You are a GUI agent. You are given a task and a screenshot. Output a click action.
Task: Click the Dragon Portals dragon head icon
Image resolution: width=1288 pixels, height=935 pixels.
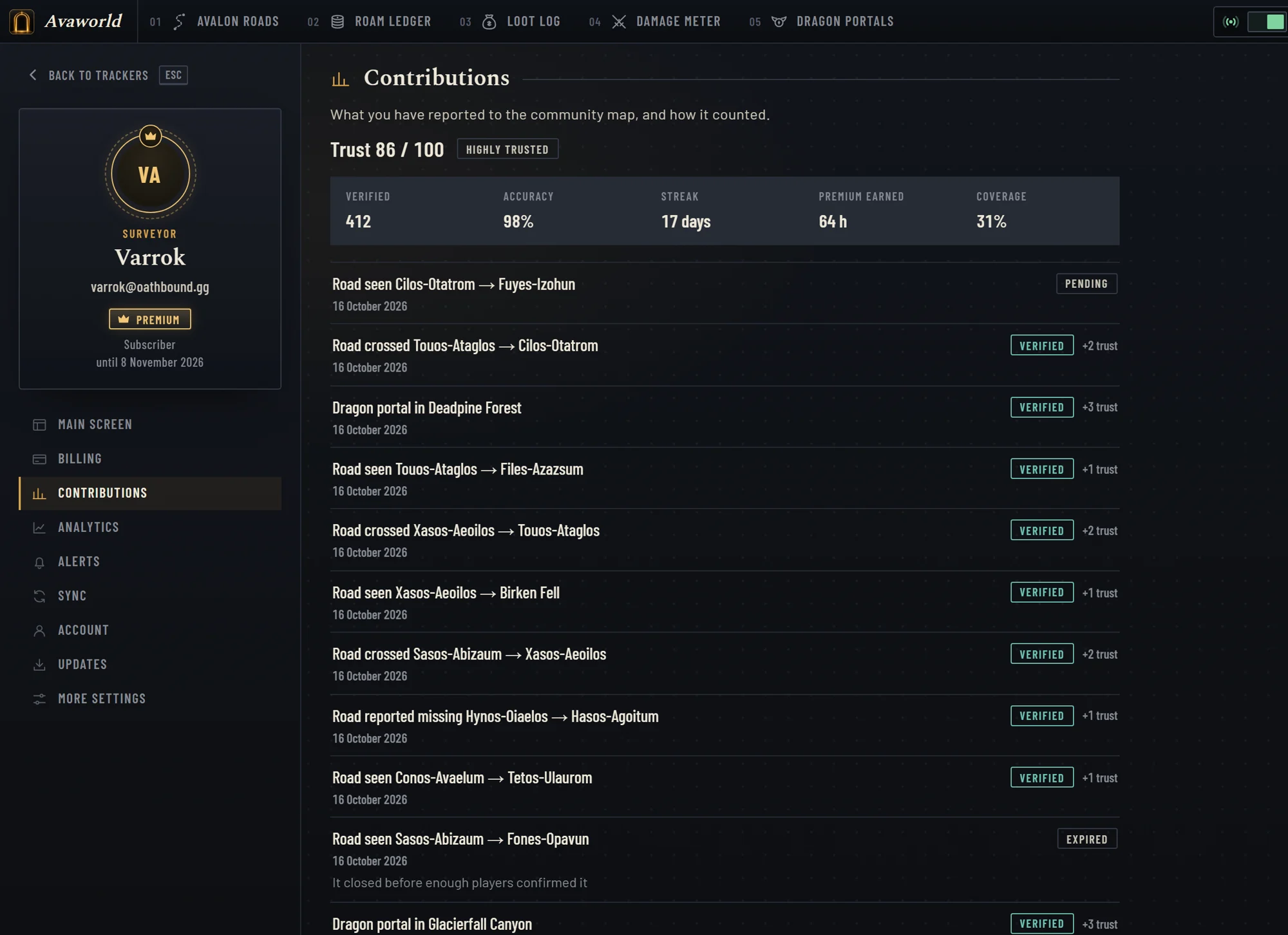click(779, 21)
